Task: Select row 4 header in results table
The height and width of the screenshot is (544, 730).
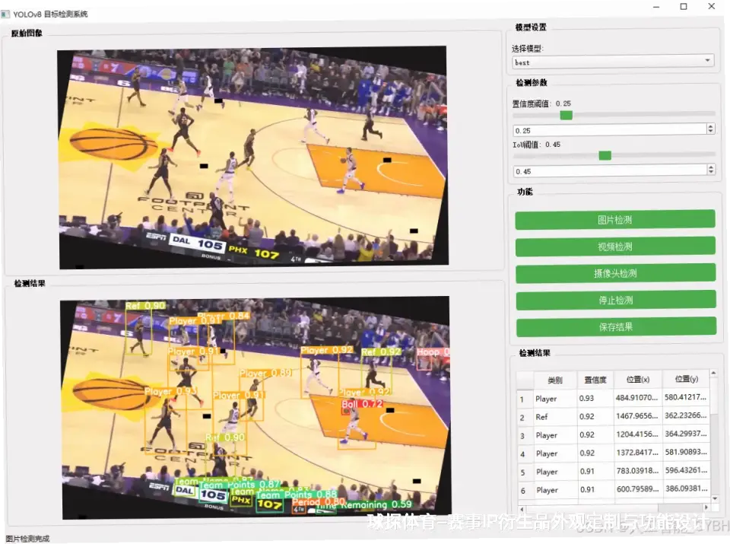Action: (x=525, y=453)
